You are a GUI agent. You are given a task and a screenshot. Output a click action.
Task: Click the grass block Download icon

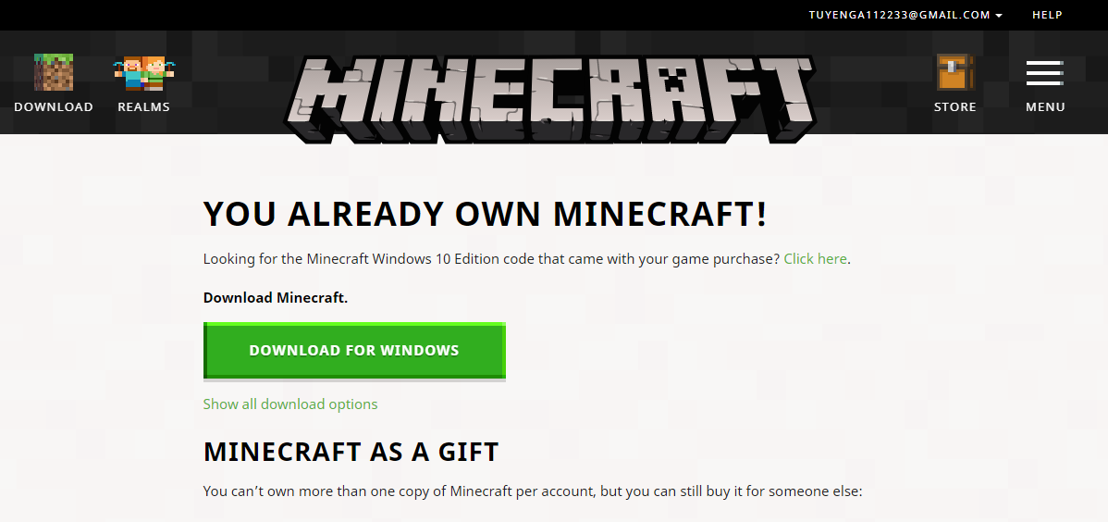pos(54,72)
